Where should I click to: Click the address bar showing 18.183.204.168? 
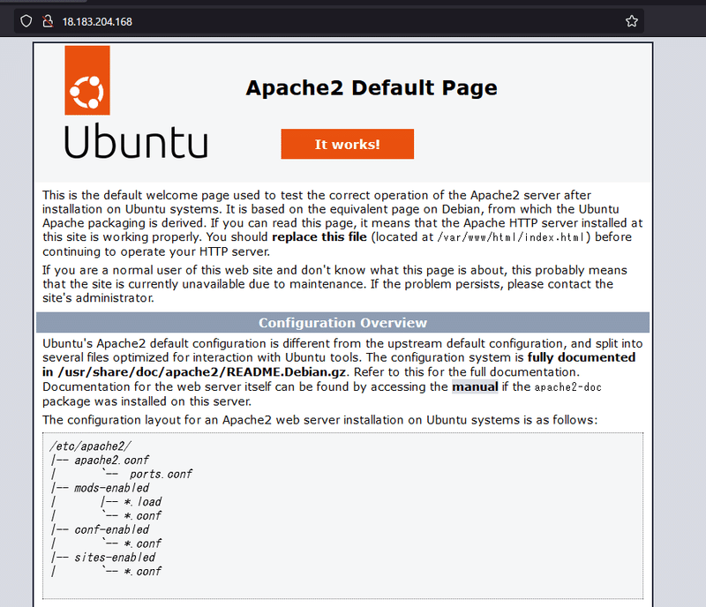(x=328, y=21)
